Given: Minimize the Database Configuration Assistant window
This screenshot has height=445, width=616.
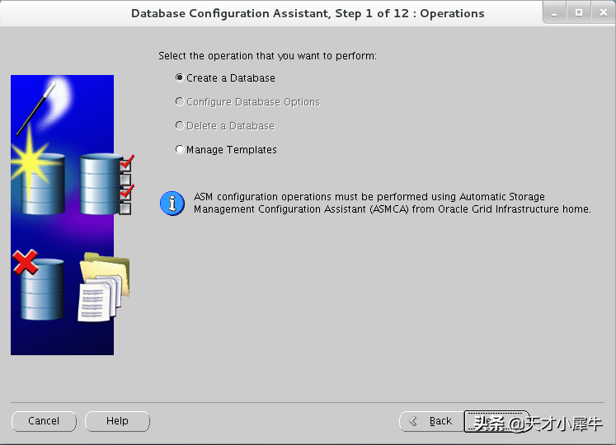Looking at the screenshot, I should (554, 13).
